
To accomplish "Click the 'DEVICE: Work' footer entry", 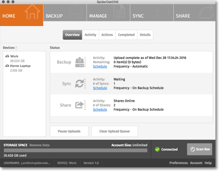I will coord(67,163).
